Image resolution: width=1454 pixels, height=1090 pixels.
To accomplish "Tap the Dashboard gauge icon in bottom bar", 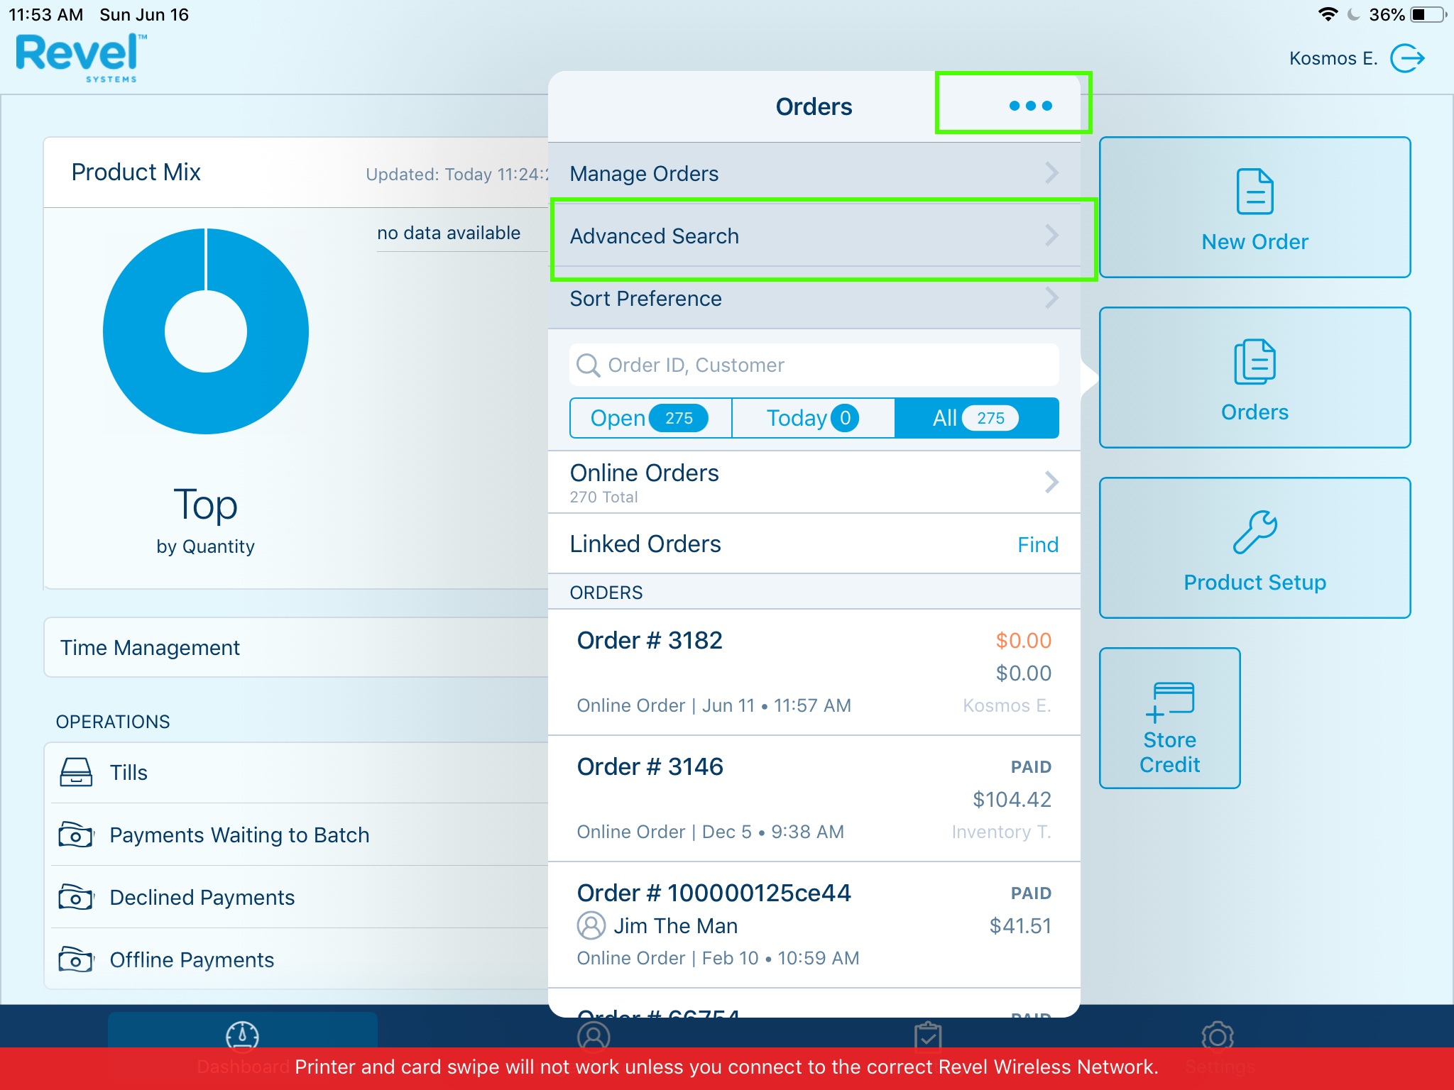I will point(242,1035).
